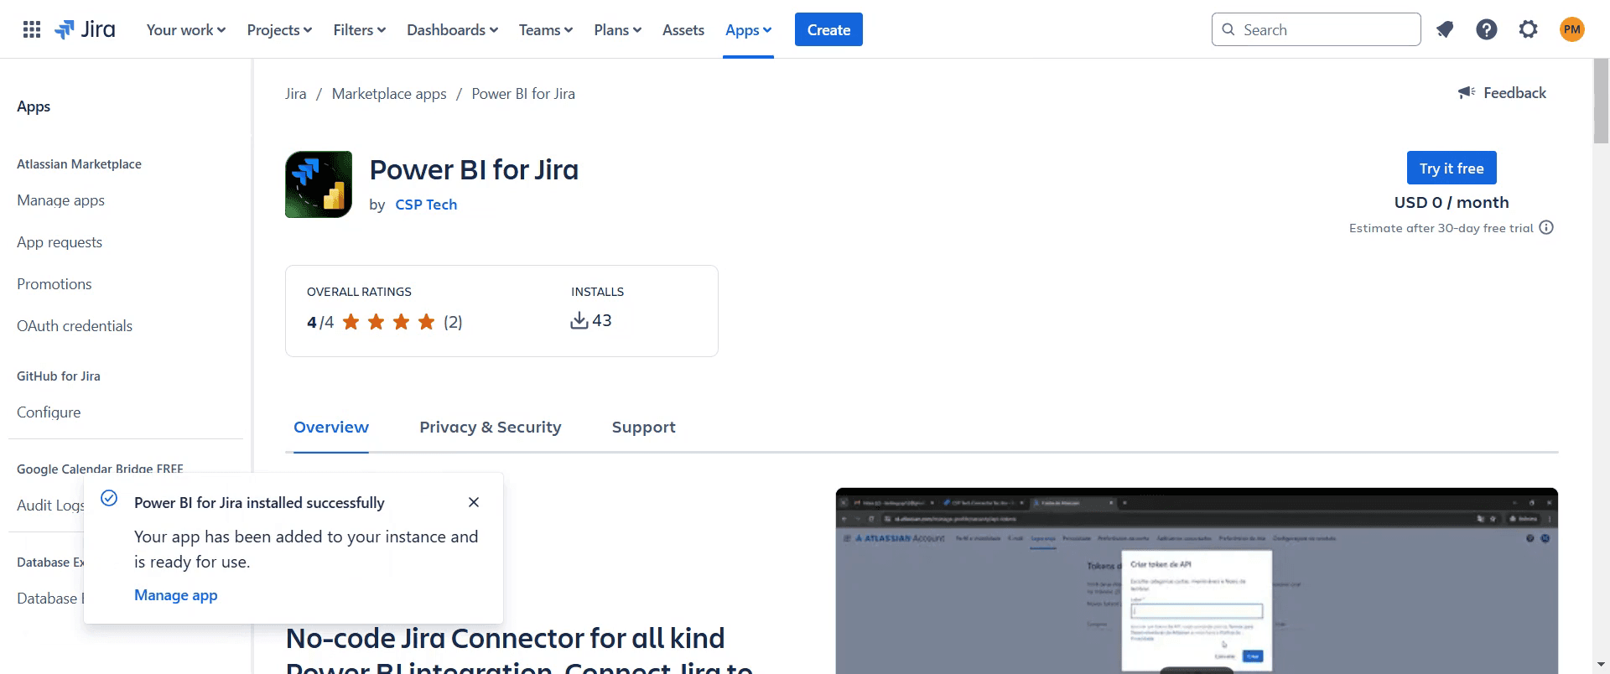Switch to the Overview tab

(331, 427)
